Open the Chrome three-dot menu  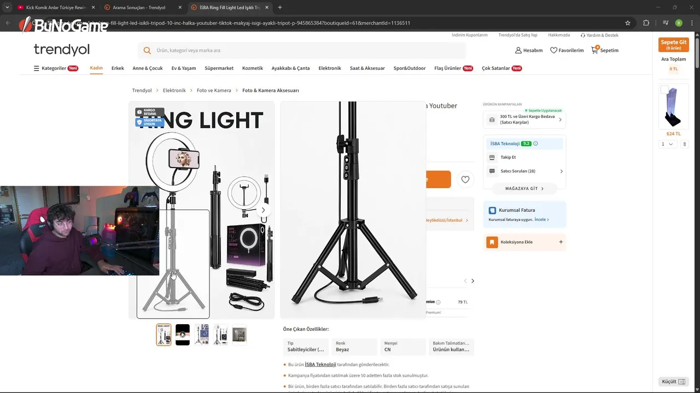pos(691,23)
